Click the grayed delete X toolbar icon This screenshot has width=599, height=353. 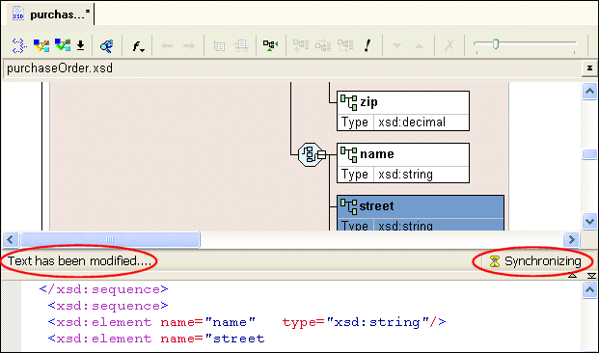coord(449,46)
